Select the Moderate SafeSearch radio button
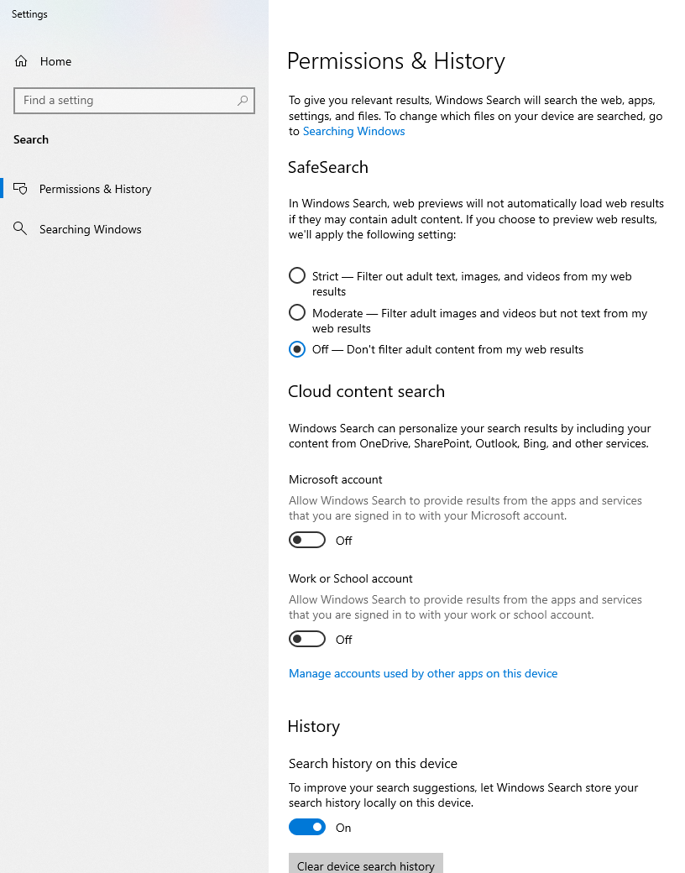Screen dimensions: 685x873 coord(297,312)
